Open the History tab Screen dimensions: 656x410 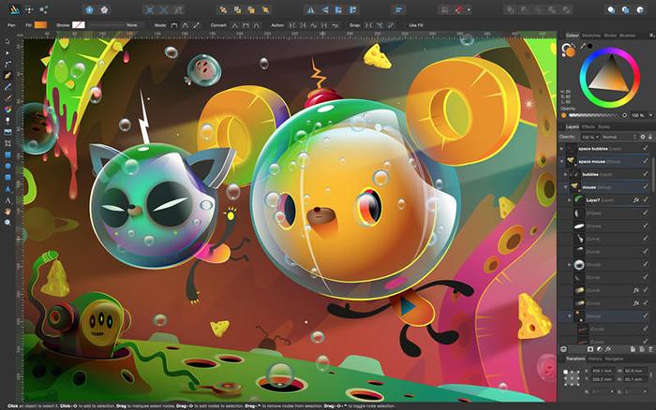click(594, 359)
